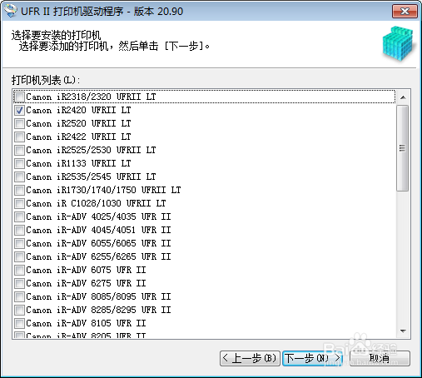The image size is (422, 378).
Task: Check the Canon iR2535/2545 UFRII LT checkbox
Action: point(19,177)
